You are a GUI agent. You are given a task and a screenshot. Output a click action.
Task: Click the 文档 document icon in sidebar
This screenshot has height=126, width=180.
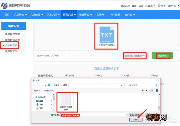pyautogui.click(x=37, y=108)
